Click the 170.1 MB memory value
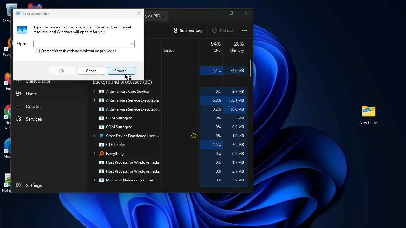Image resolution: width=406 pixels, height=228 pixels. click(x=236, y=100)
